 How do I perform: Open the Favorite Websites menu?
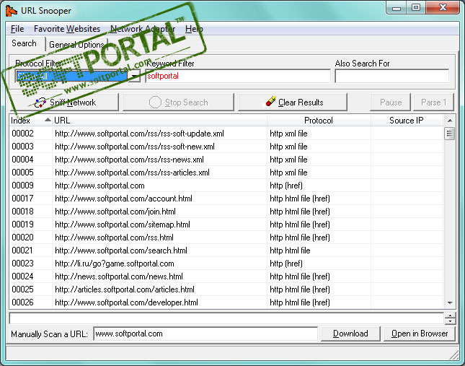(x=67, y=29)
